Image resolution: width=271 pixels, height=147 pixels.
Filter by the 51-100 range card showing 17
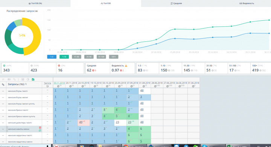[239, 68]
